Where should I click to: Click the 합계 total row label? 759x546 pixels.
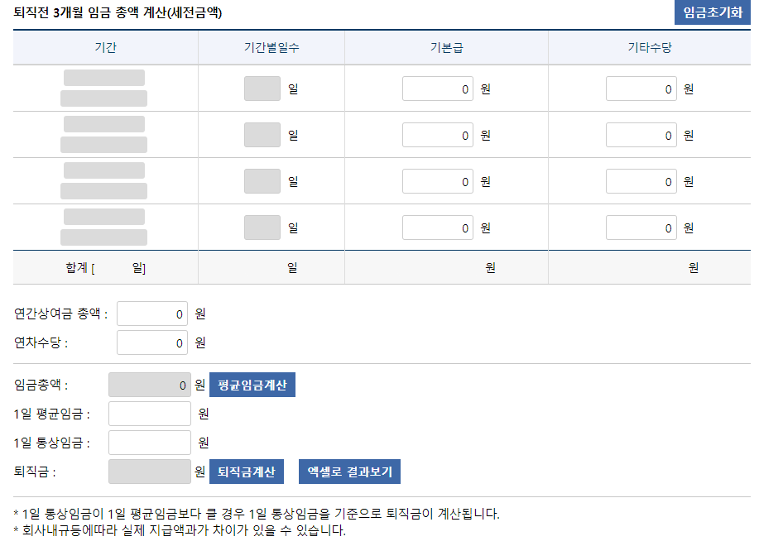(105, 267)
